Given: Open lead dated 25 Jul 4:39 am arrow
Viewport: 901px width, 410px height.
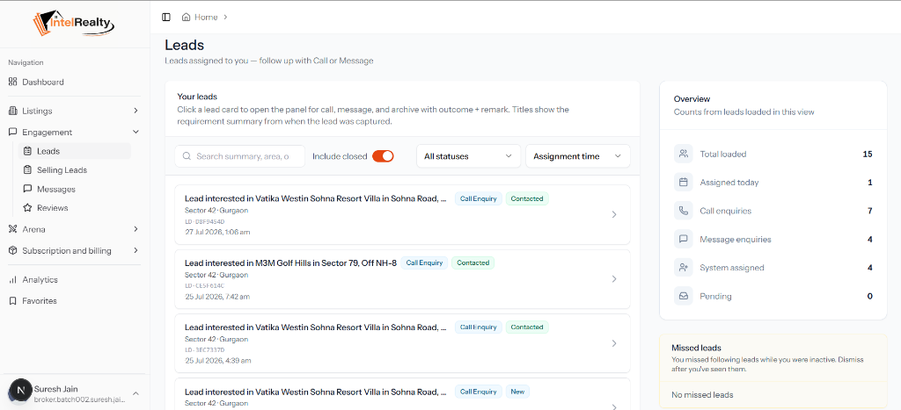Looking at the screenshot, I should click(x=613, y=343).
